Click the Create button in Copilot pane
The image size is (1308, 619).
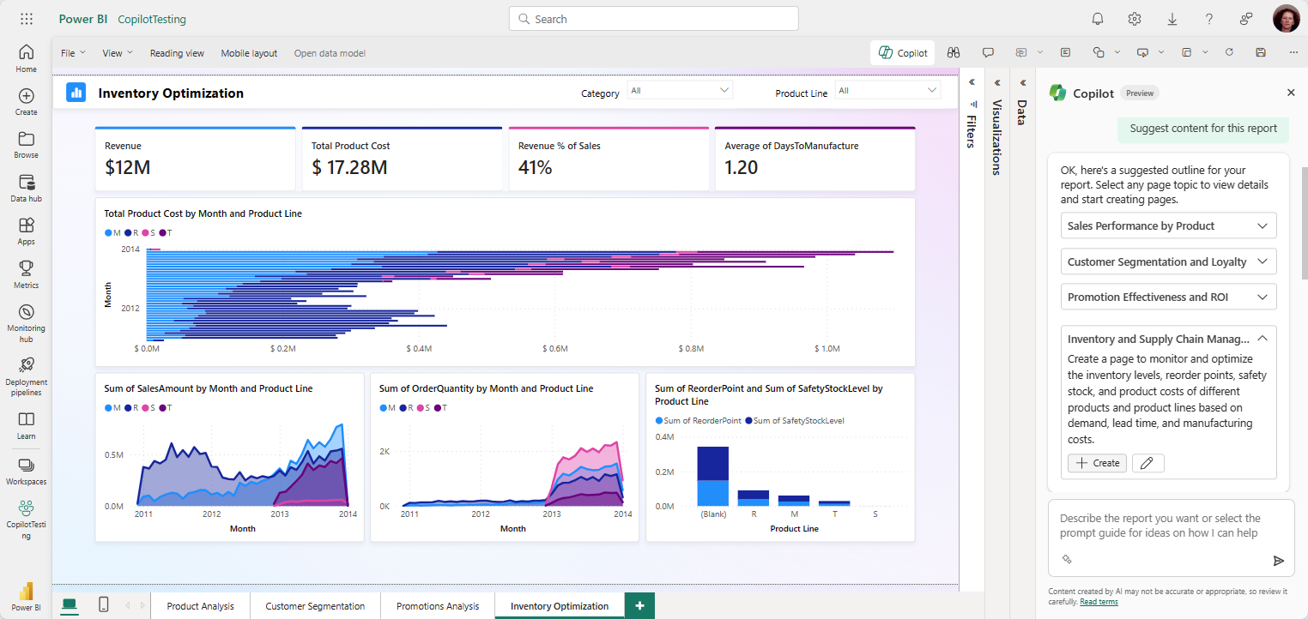(1097, 463)
